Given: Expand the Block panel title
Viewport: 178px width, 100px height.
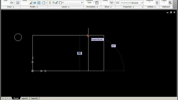Looking at the screenshot, I should coord(108,7).
